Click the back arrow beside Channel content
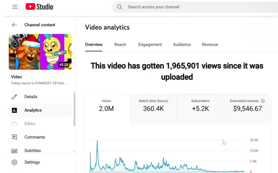This screenshot has height=173, width=278. pos(14,25)
